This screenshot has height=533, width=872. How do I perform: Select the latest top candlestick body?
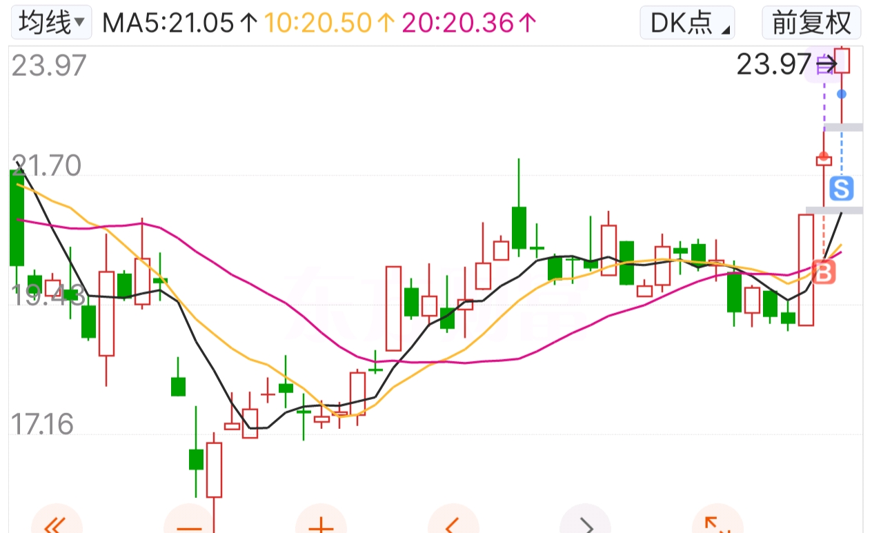pyautogui.click(x=842, y=60)
